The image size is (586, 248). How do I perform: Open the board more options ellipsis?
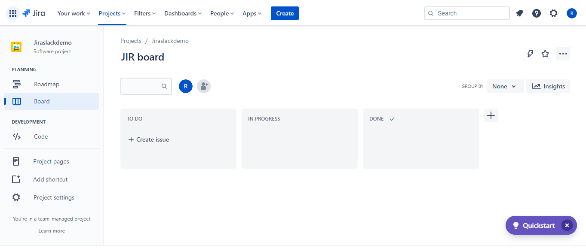click(563, 54)
